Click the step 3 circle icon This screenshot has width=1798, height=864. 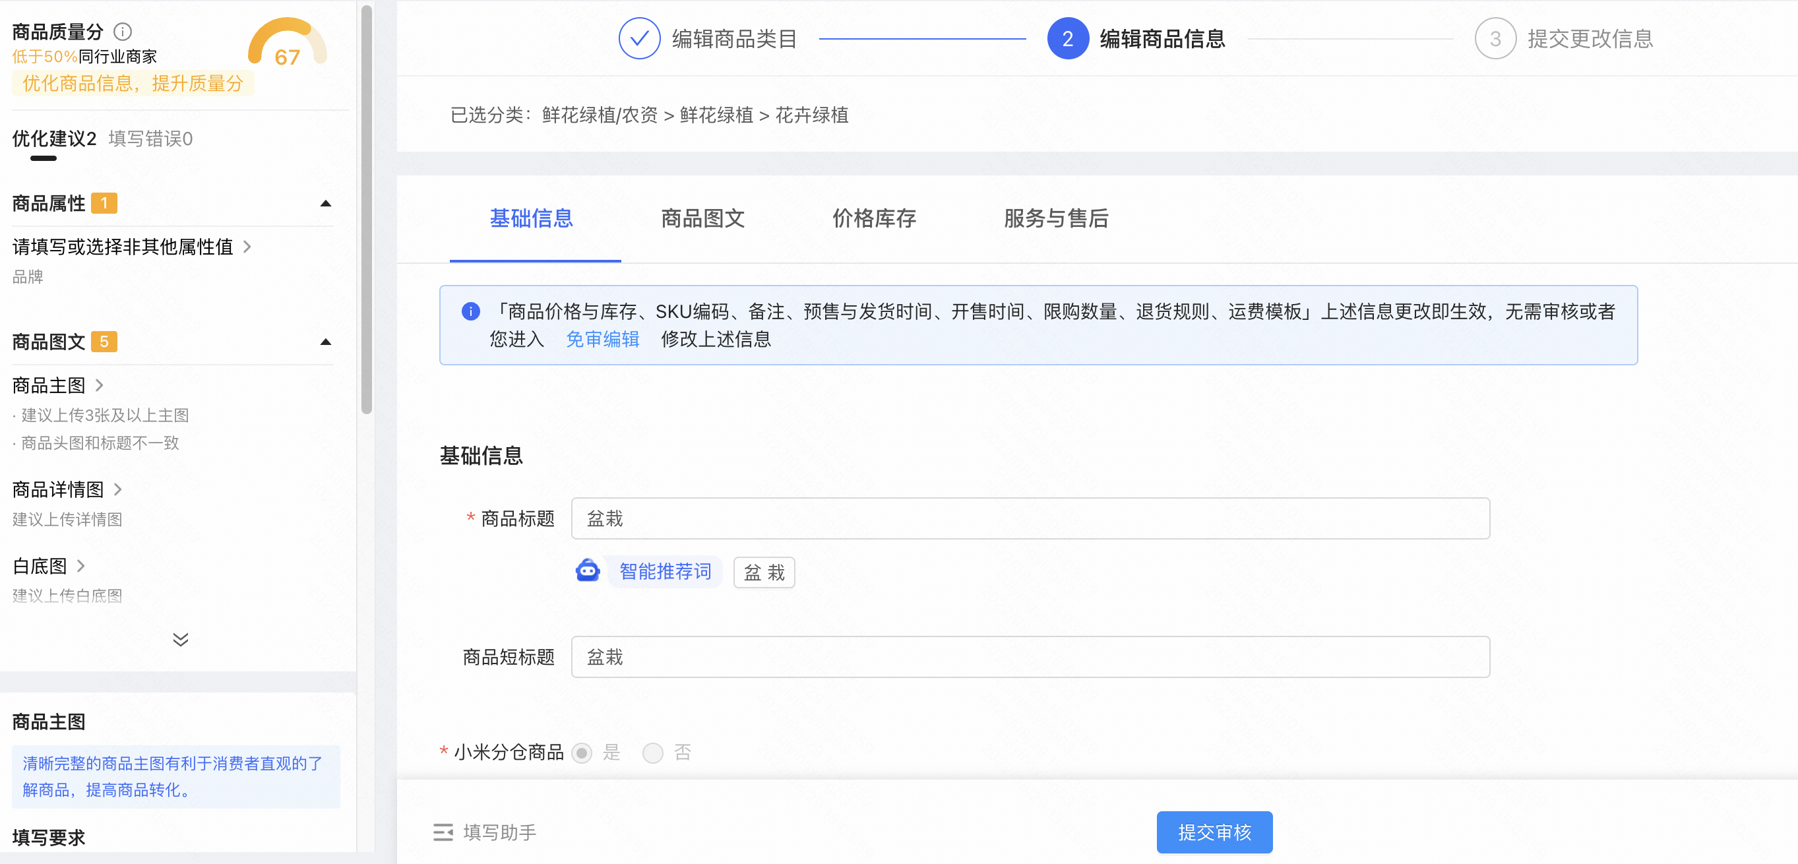1495,38
